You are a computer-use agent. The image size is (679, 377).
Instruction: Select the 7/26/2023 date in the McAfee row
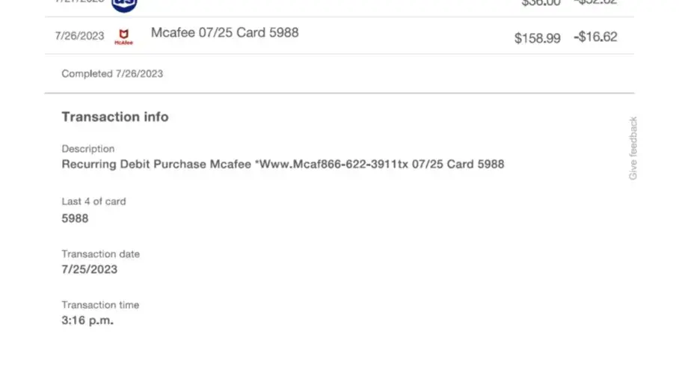click(79, 36)
